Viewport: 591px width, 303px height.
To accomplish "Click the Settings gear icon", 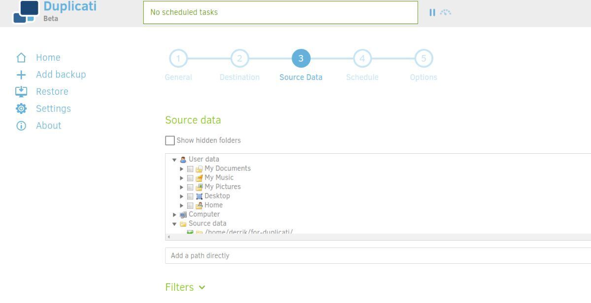I will pos(21,109).
